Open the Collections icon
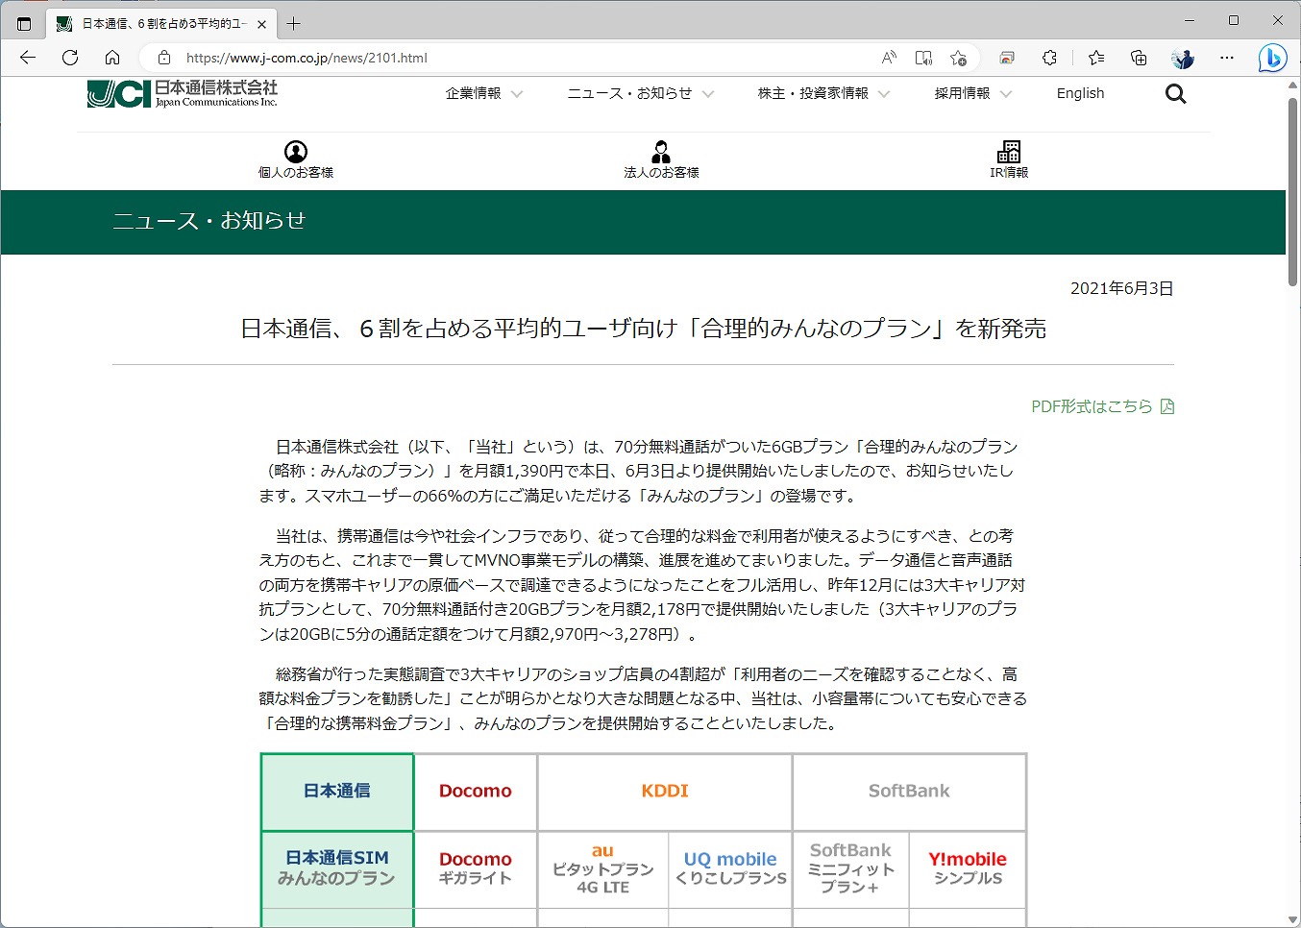 (1139, 58)
